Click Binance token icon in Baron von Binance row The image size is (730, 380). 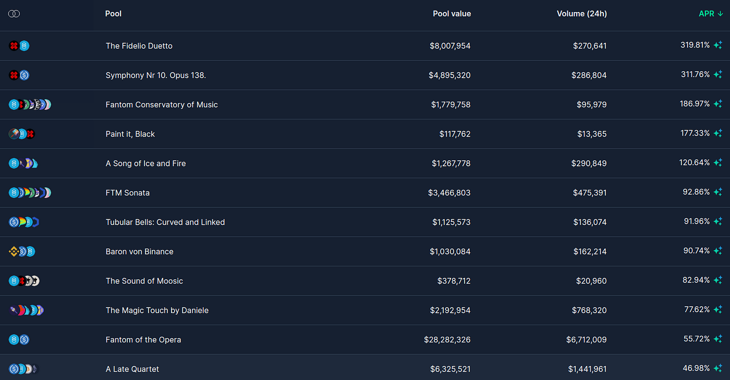tap(14, 252)
